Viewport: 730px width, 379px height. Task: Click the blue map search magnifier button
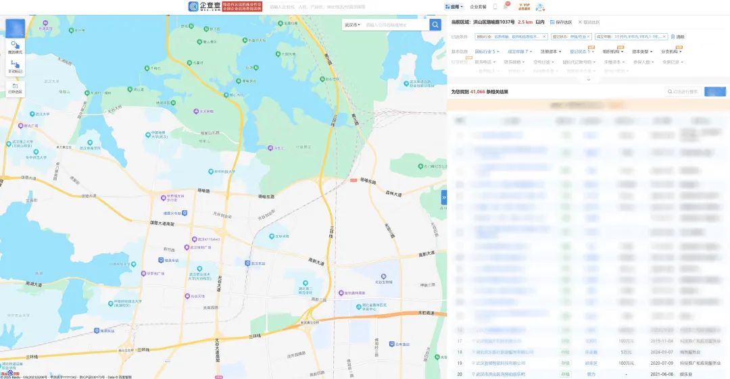pyautogui.click(x=435, y=25)
